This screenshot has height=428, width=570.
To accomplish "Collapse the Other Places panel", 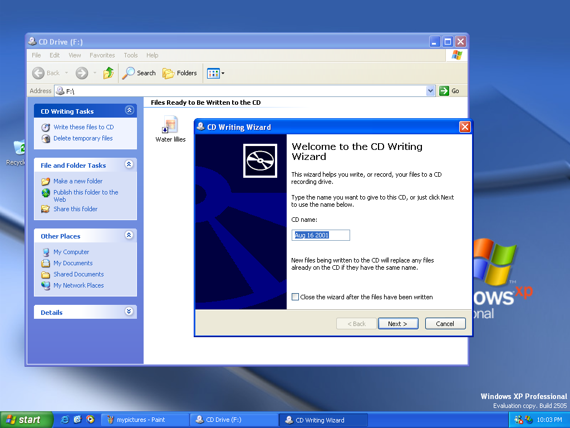I will [x=129, y=235].
